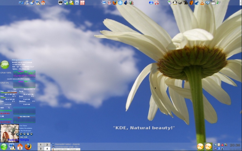Open the trash can icon in top panel

tap(27, 3)
